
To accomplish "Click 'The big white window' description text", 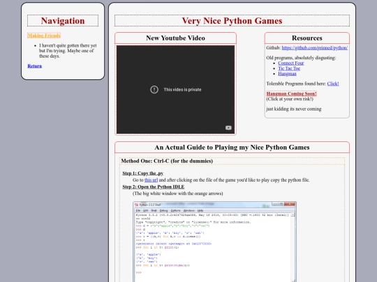I will 178,194.
